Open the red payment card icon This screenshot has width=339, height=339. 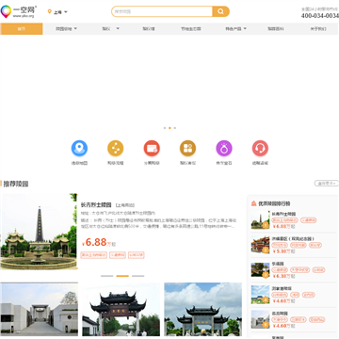point(152,148)
